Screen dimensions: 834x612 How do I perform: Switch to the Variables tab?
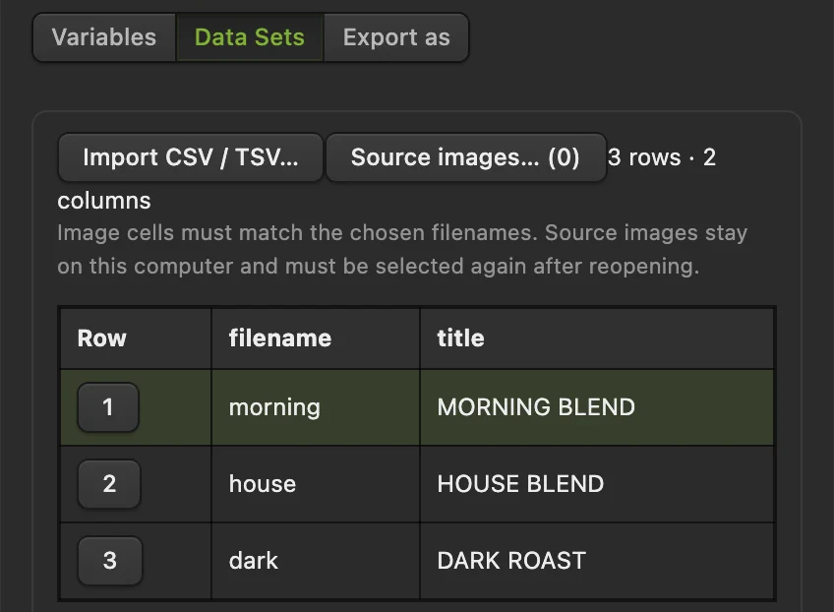pos(104,37)
